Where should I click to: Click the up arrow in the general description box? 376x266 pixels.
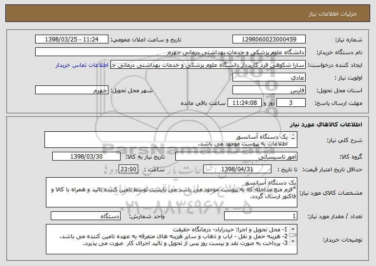[x=293, y=135]
